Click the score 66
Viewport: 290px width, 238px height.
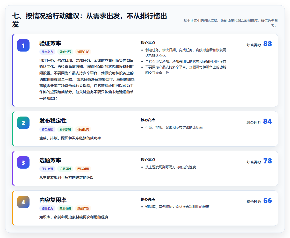[x=267, y=200]
